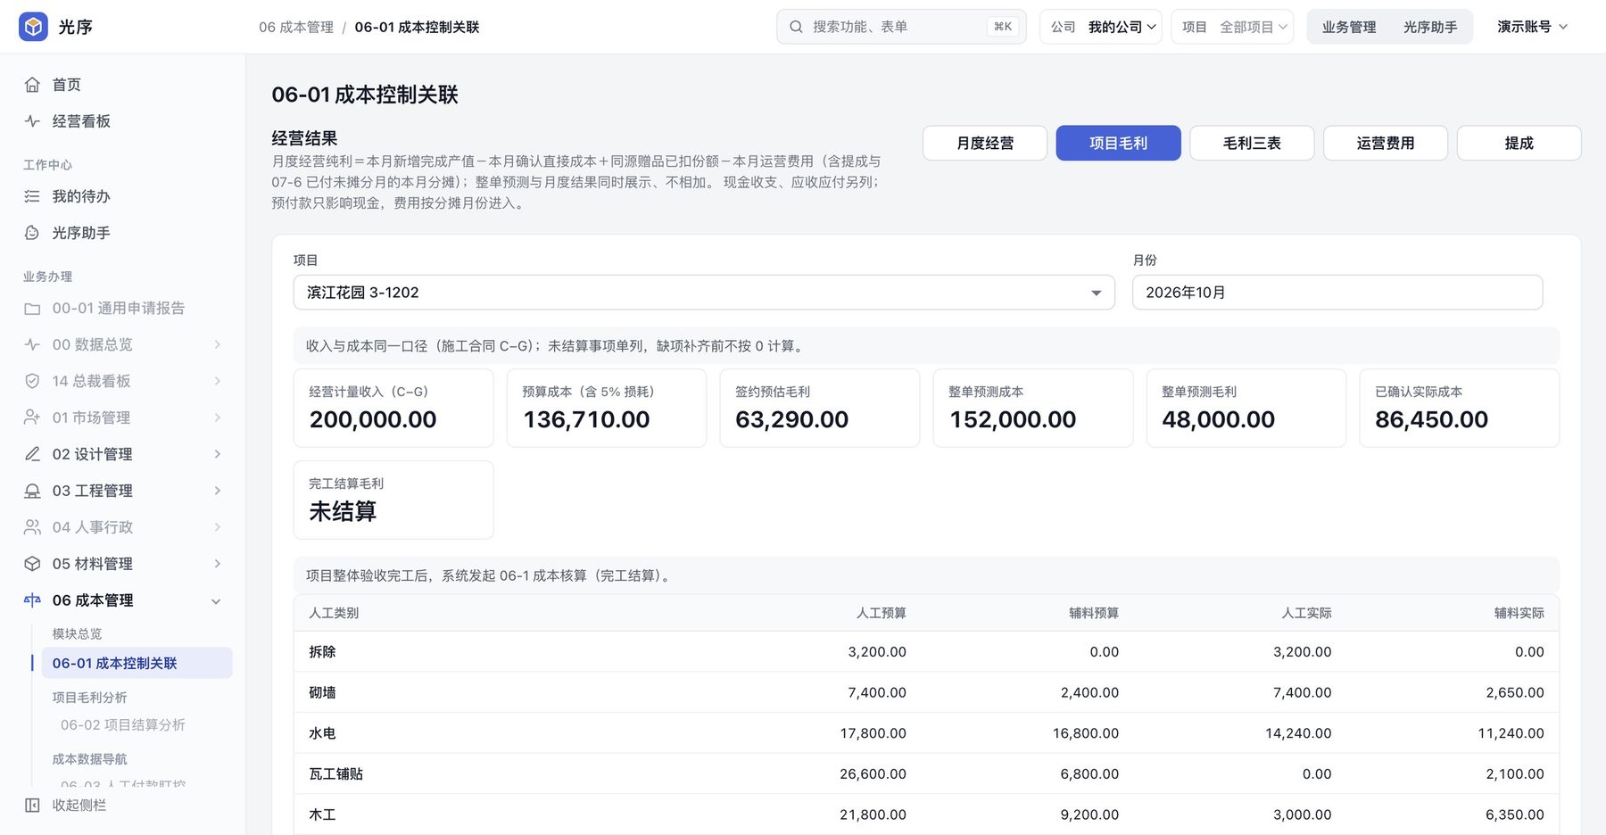1606x835 pixels.
Task: Switch to 毛利三表 tab
Action: click(1252, 143)
